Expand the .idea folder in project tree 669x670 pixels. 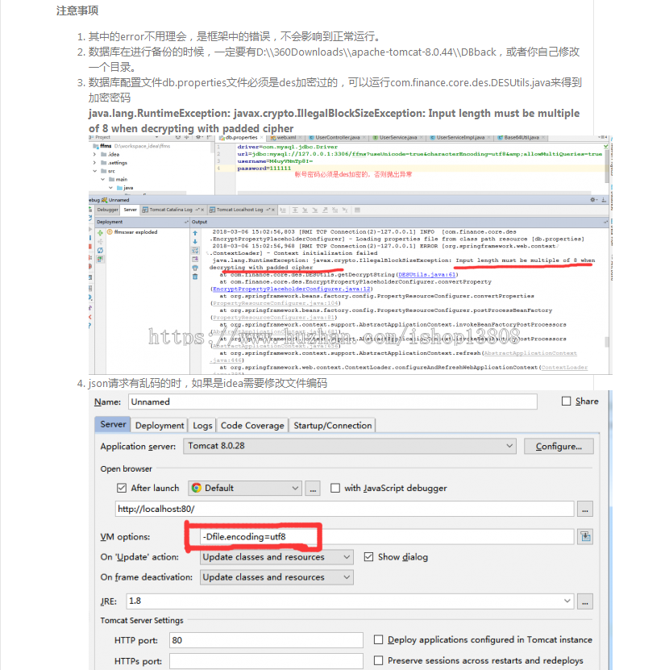pos(94,154)
